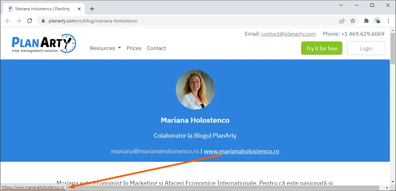Click the browser forward arrow
The width and height of the screenshot is (396, 191).
point(19,21)
